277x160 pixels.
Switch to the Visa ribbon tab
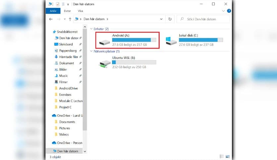(x=81, y=11)
